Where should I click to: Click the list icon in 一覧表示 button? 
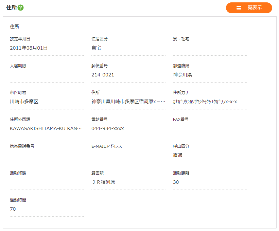239,8
